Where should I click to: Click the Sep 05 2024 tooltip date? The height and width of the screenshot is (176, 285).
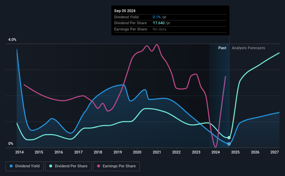125,11
